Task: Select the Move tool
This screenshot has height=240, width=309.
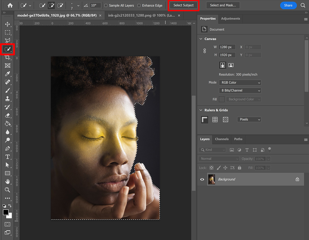Action: [x=8, y=24]
